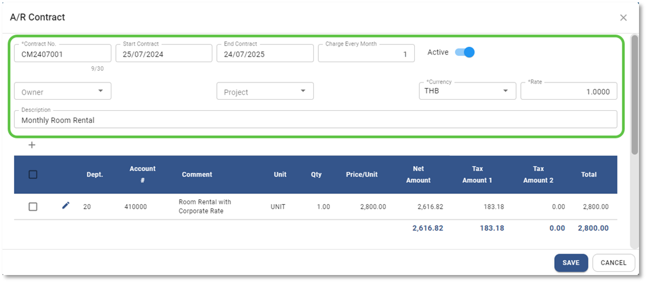Click the pencil edit icon in row
Viewport: 647px width, 283px height.
tap(66, 205)
